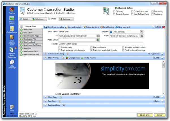The height and width of the screenshot is (121, 170).
Task: Click the Subject input field
Action: [x=101, y=44]
